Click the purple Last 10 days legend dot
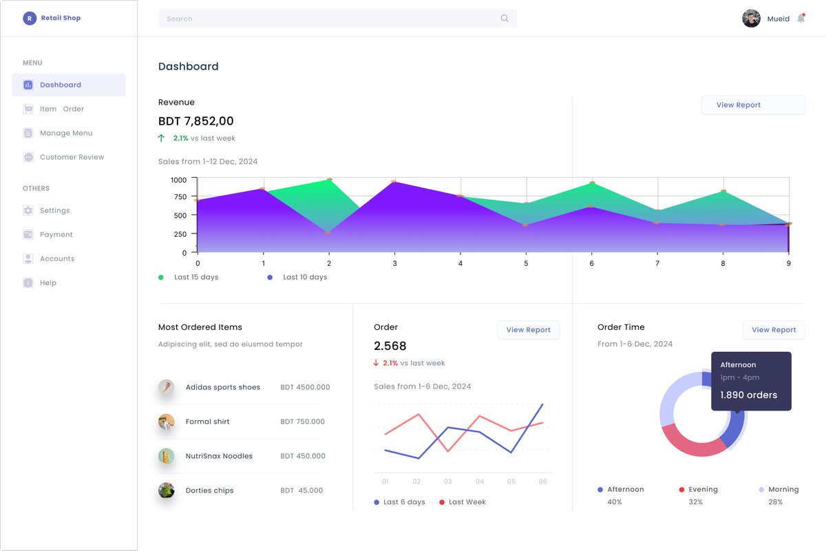Screen dimensions: 826x551 point(270,277)
